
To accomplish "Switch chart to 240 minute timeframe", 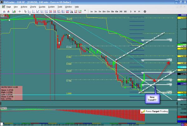I will tap(120, 11).
